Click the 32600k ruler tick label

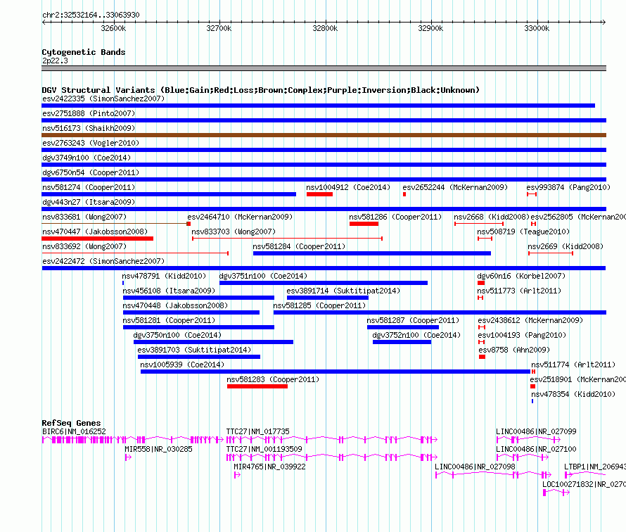pyautogui.click(x=113, y=28)
